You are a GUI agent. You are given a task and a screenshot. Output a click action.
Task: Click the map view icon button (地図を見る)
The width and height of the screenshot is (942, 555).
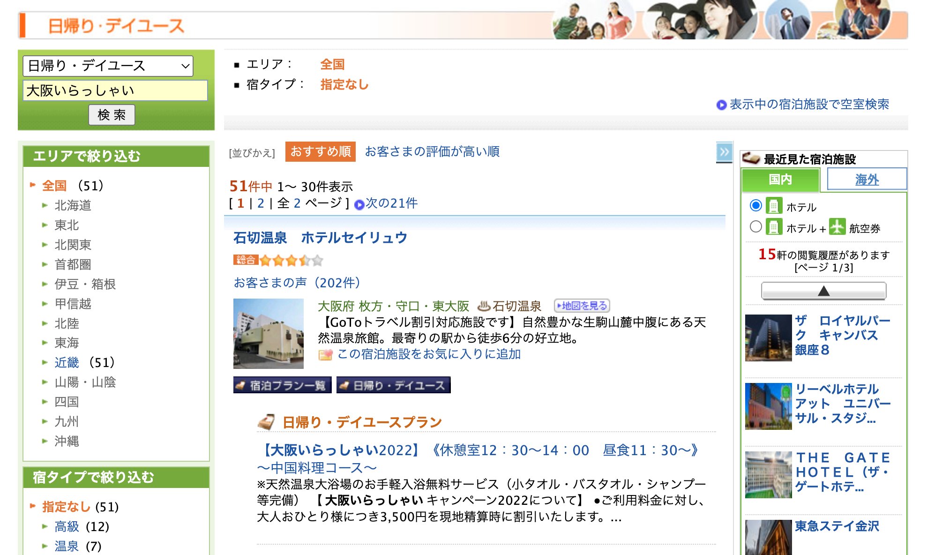(582, 306)
